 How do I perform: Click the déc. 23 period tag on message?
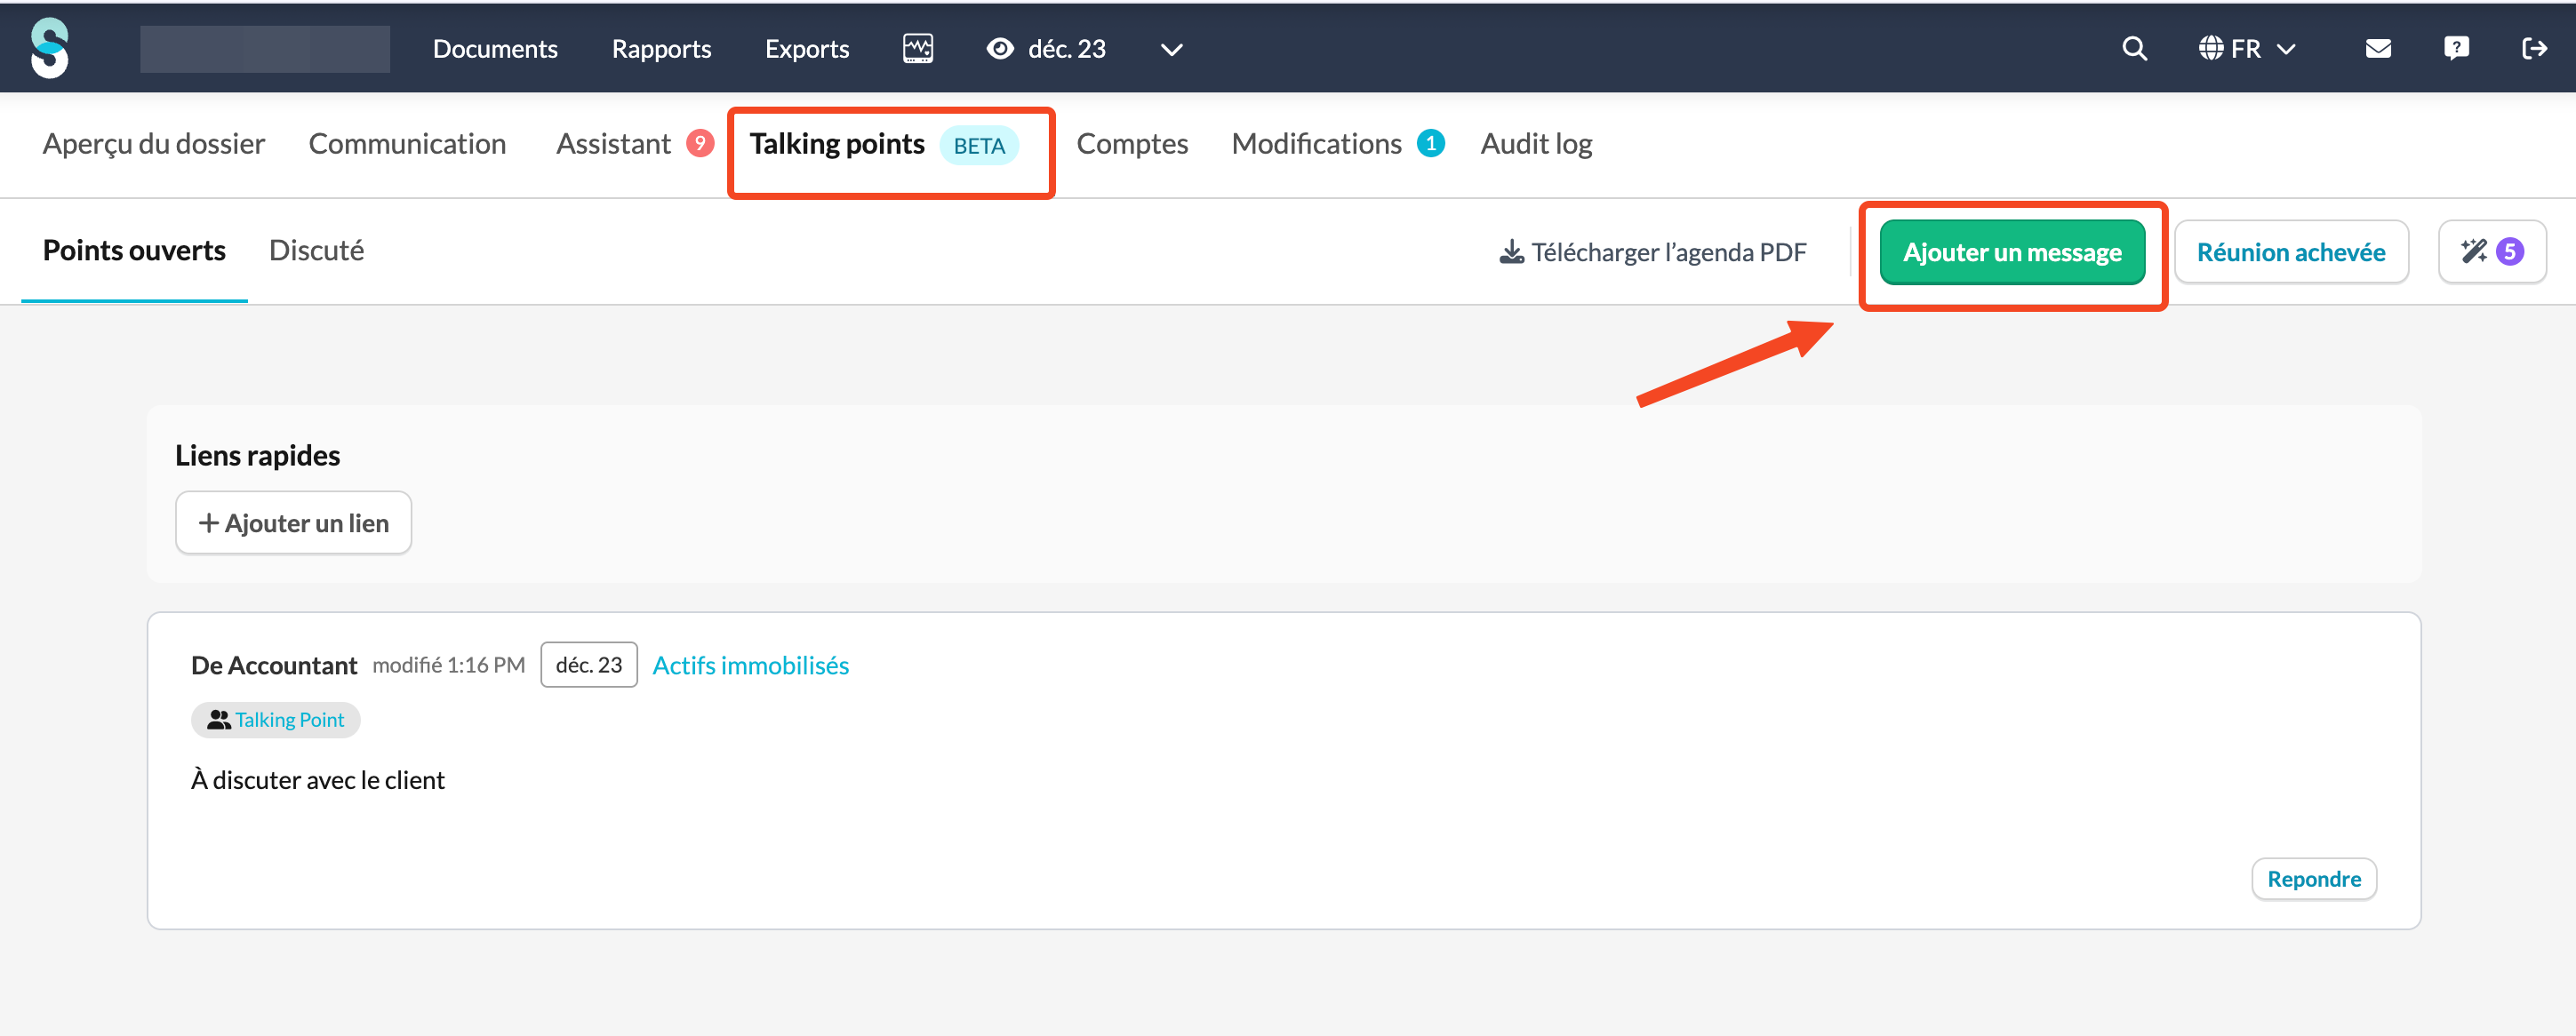588,665
